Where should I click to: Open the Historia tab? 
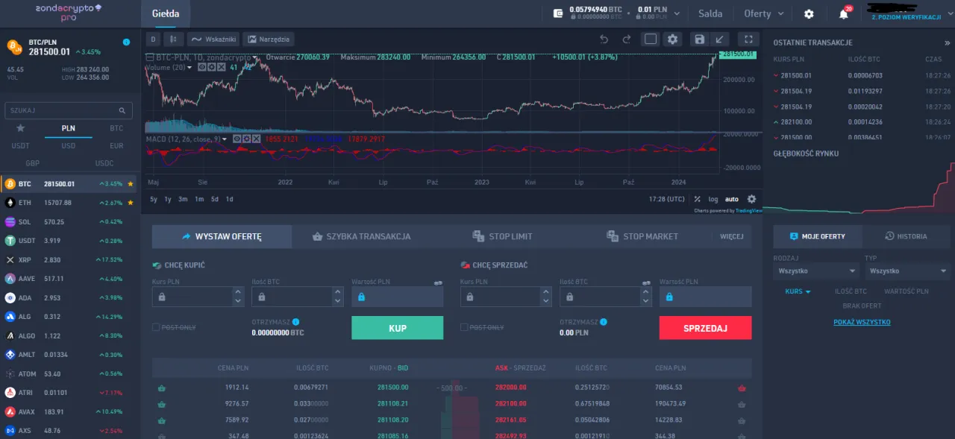click(x=906, y=236)
